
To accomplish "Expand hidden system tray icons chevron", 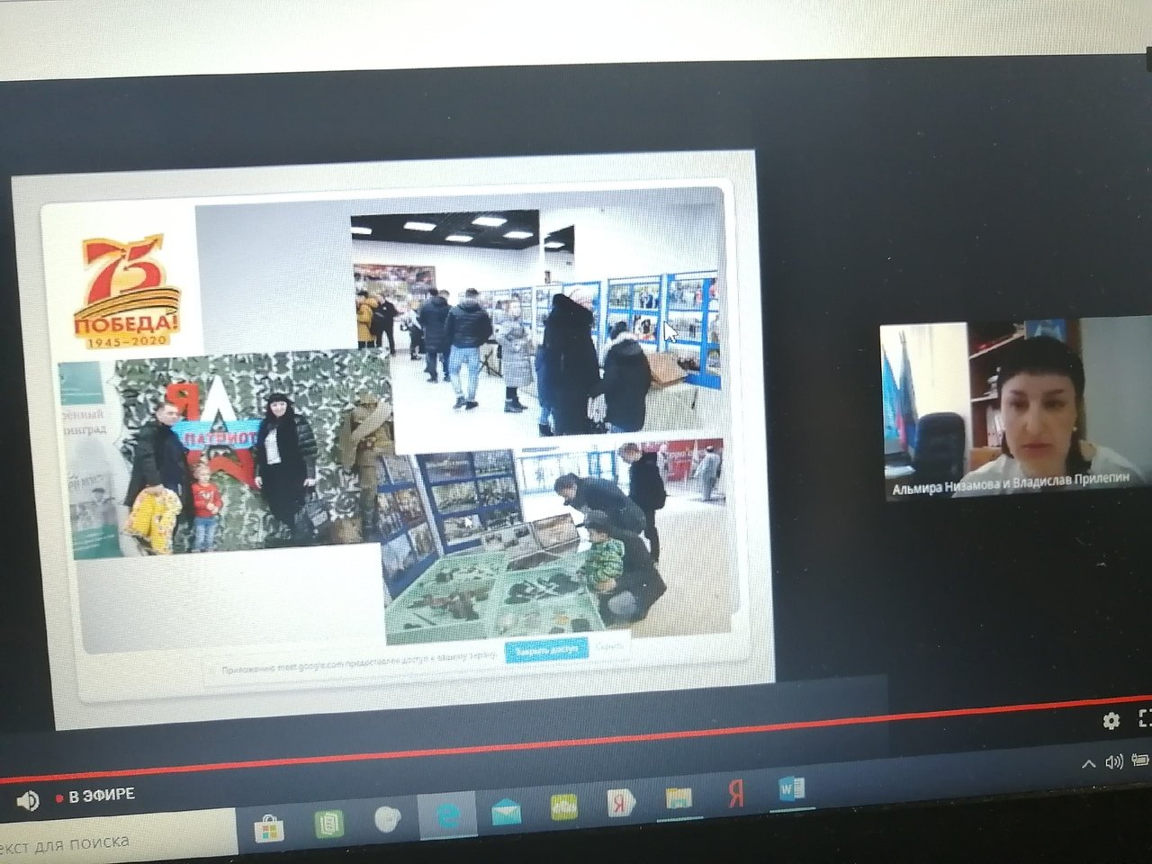I will [x=1088, y=764].
